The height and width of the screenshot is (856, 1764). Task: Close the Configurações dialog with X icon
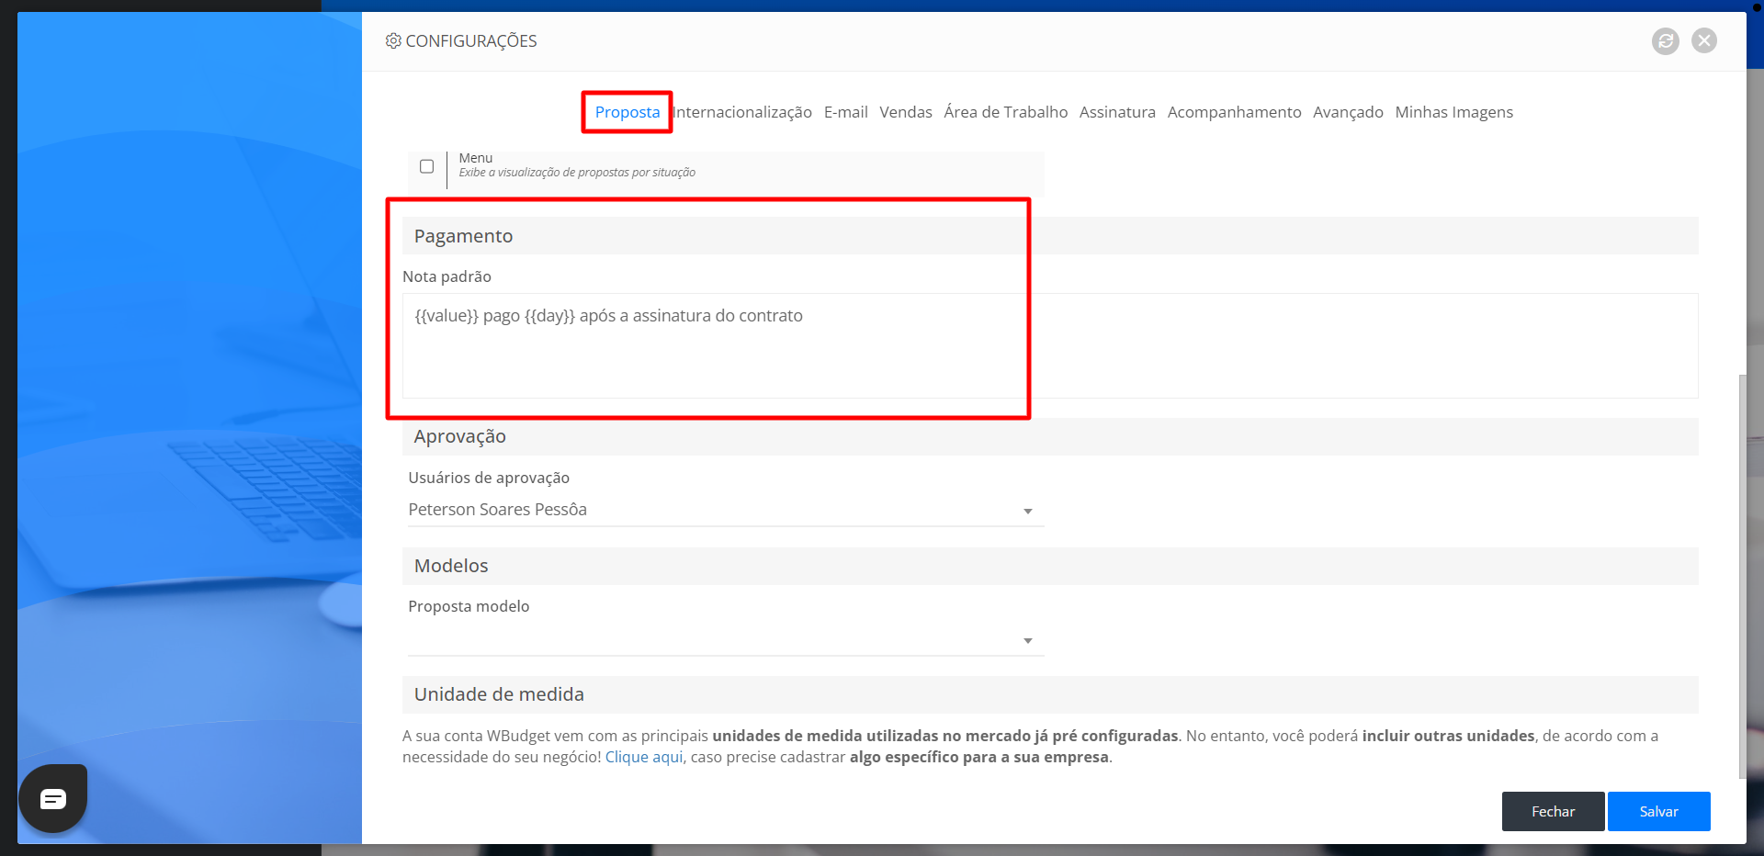(1704, 40)
